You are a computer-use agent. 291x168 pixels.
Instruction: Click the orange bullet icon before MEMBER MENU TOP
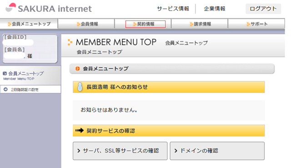pyautogui.click(x=70, y=42)
